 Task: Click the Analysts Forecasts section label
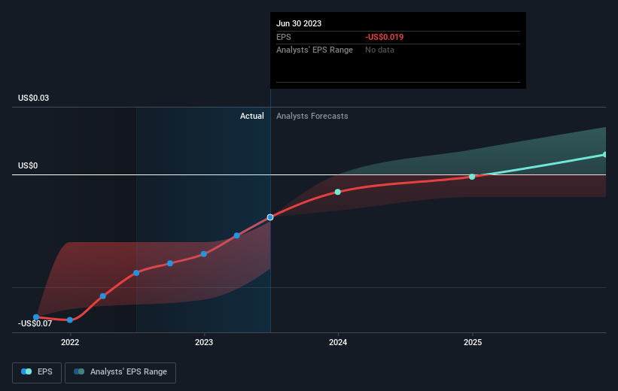click(312, 116)
